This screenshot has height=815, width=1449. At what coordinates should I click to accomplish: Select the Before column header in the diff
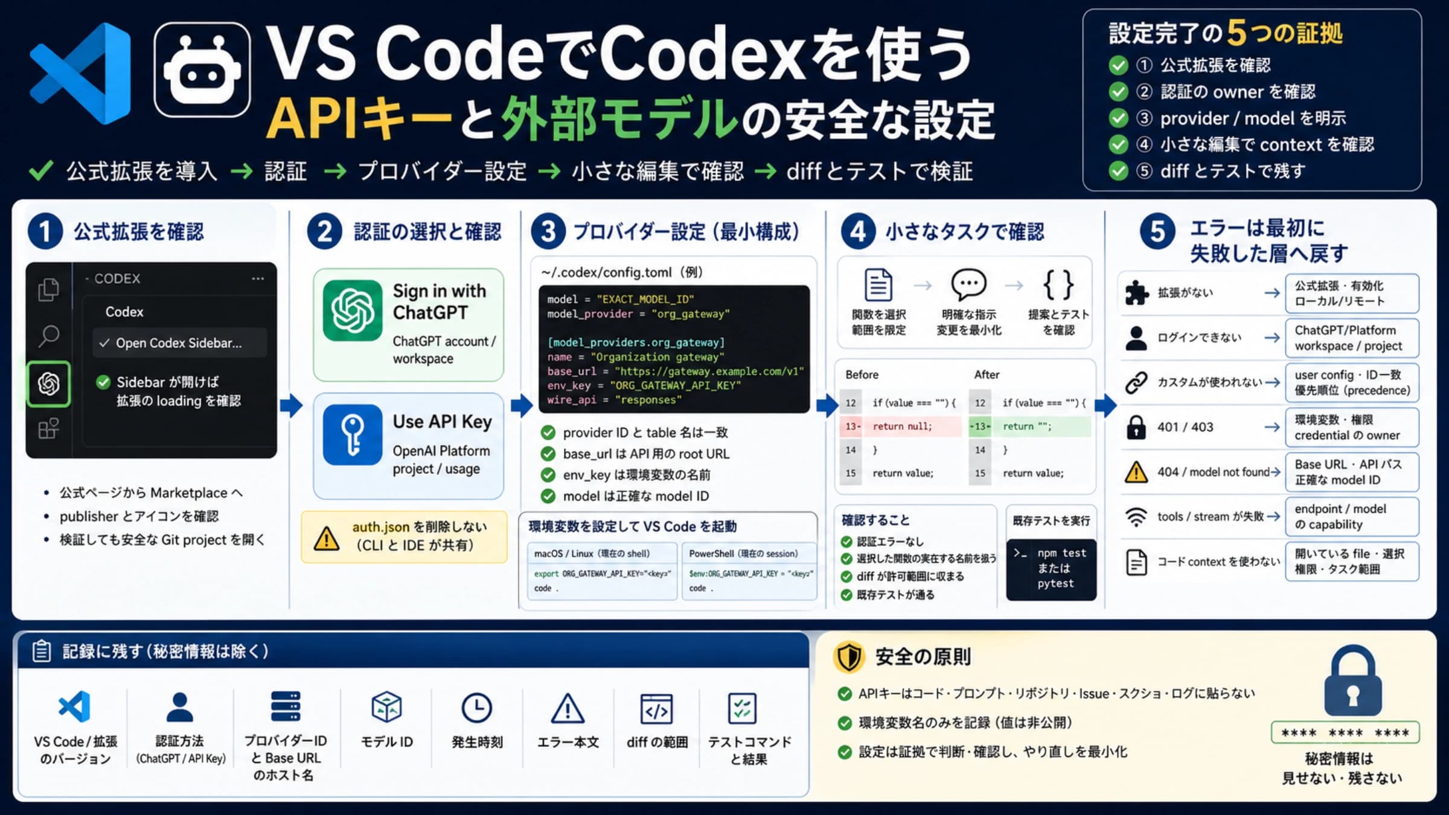coord(862,375)
